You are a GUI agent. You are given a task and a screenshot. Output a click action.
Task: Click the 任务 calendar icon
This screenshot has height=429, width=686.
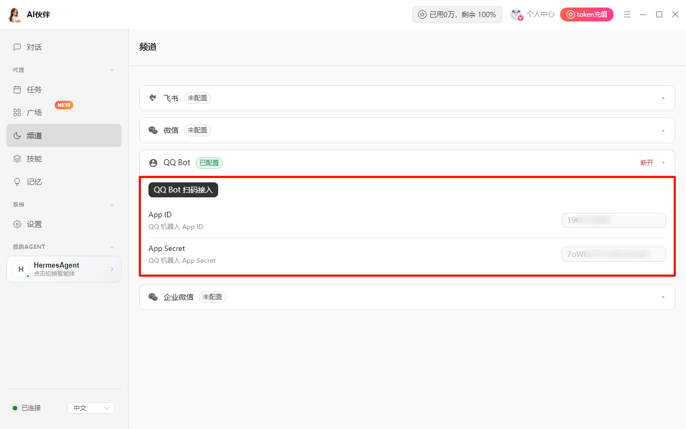pos(17,90)
